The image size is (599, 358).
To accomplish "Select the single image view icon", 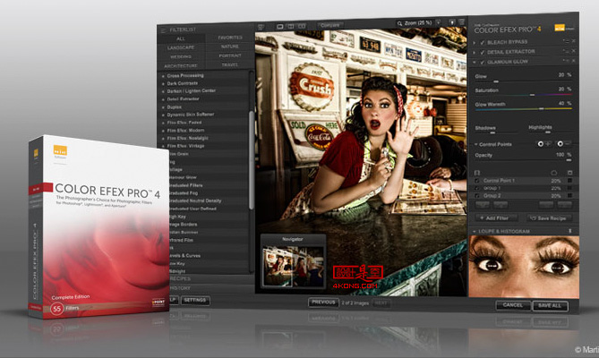I will point(279,26).
